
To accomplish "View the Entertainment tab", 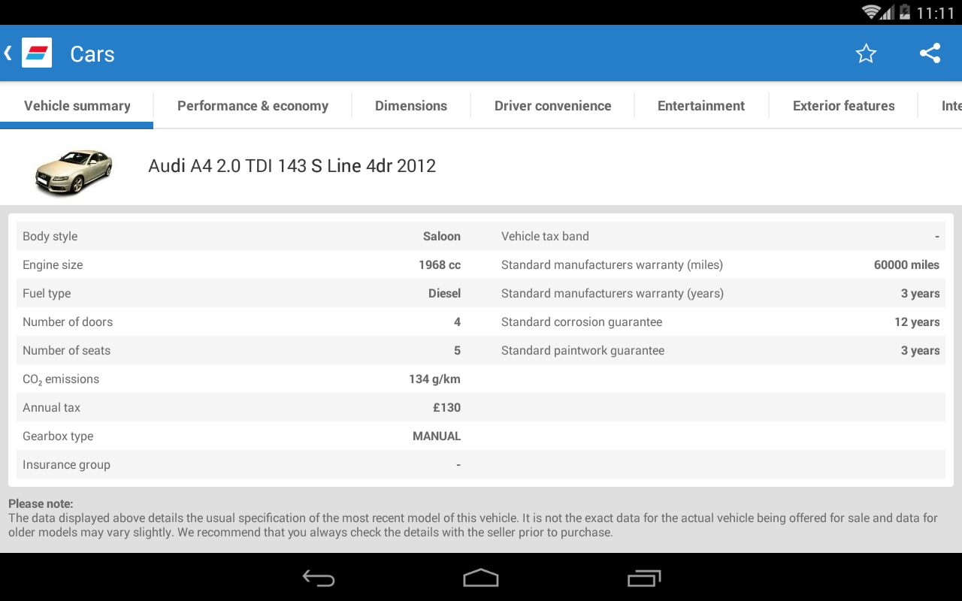I will click(700, 105).
